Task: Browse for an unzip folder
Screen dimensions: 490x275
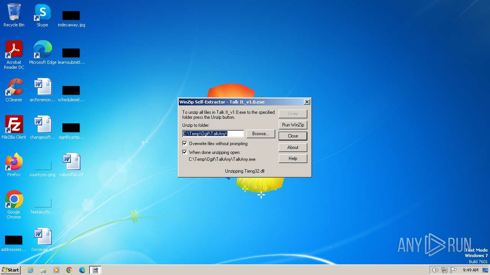Action: pyautogui.click(x=261, y=134)
